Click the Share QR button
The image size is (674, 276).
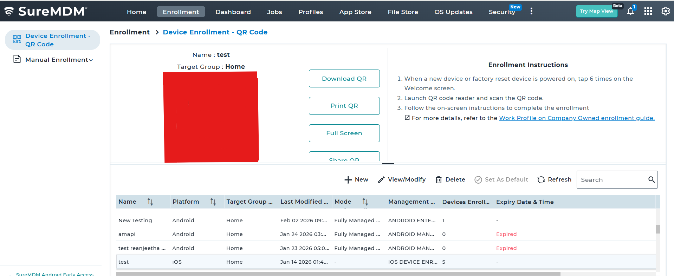344,157
